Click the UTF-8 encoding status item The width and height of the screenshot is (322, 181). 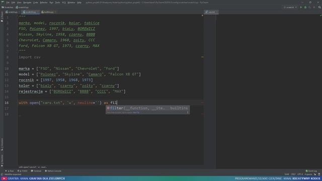tap(300, 174)
